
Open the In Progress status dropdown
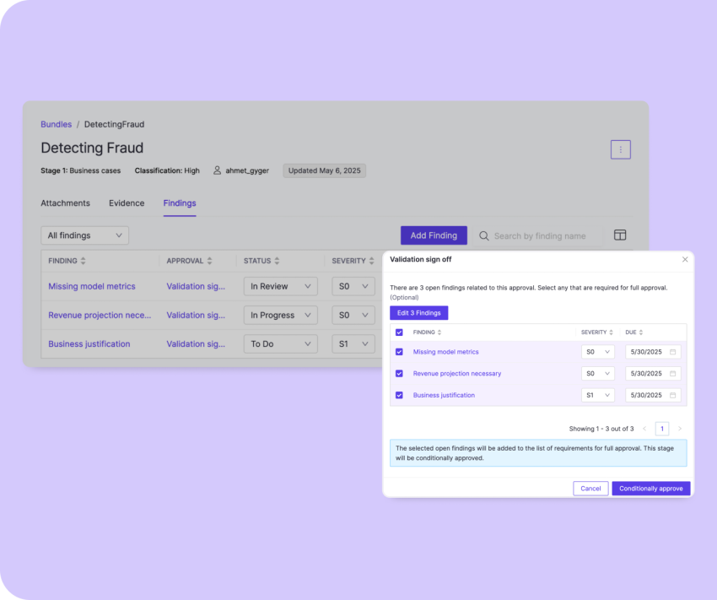pyautogui.click(x=280, y=315)
